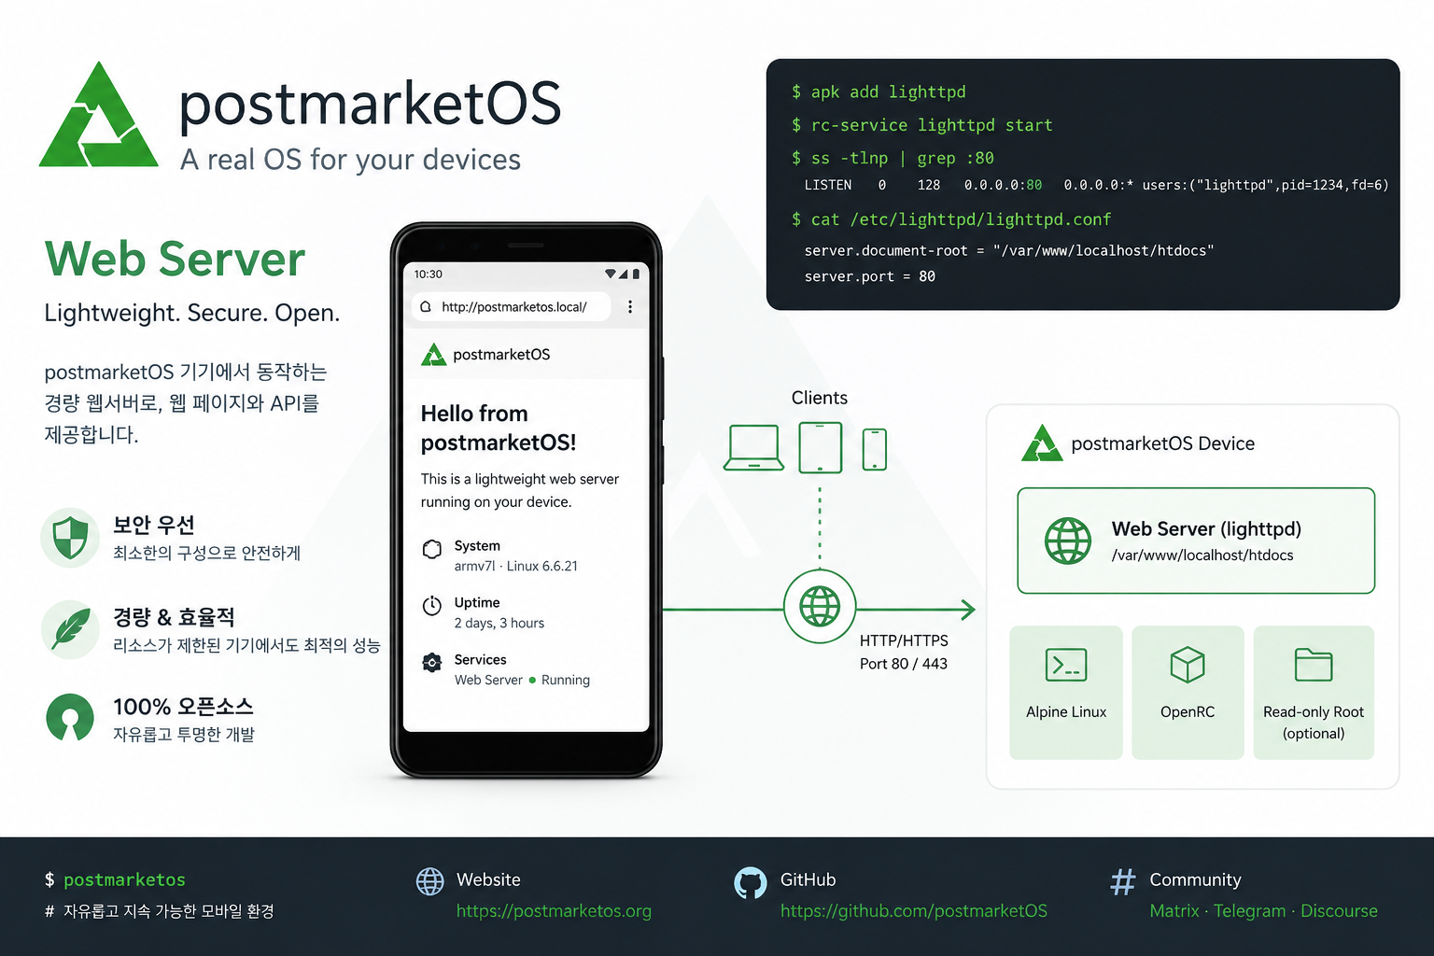Click the 'HTTP/HTTPS' label

pyautogui.click(x=904, y=641)
